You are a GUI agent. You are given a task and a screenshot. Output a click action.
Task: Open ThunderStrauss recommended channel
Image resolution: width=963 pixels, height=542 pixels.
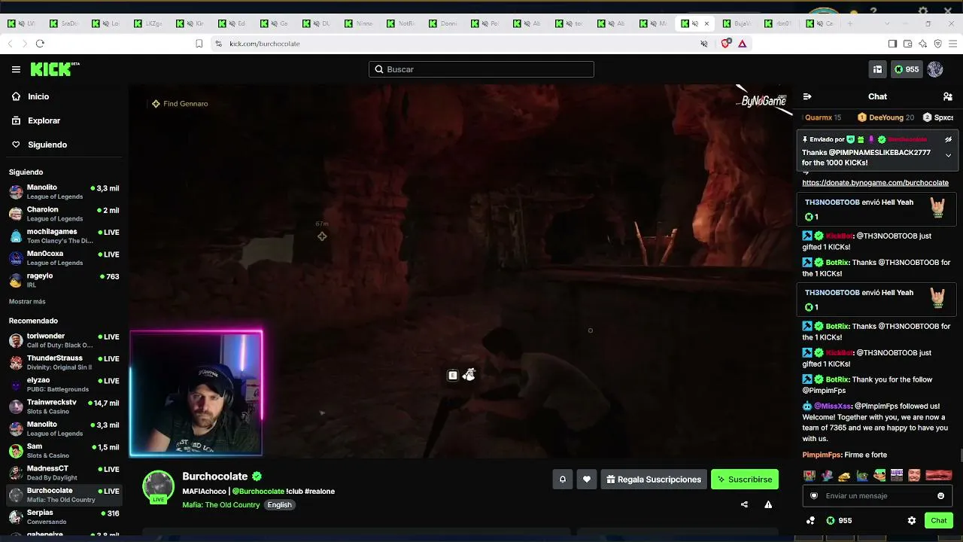click(x=64, y=363)
